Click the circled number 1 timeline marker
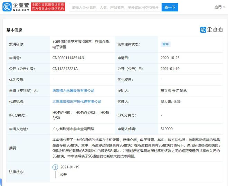 [x=54, y=167]
